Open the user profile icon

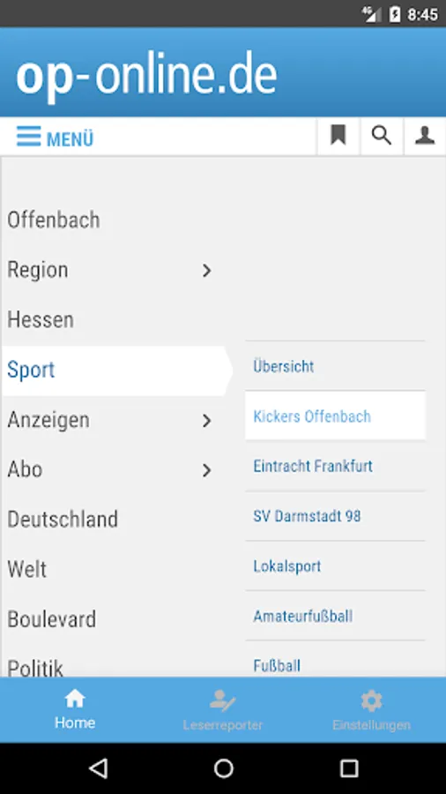click(x=425, y=136)
